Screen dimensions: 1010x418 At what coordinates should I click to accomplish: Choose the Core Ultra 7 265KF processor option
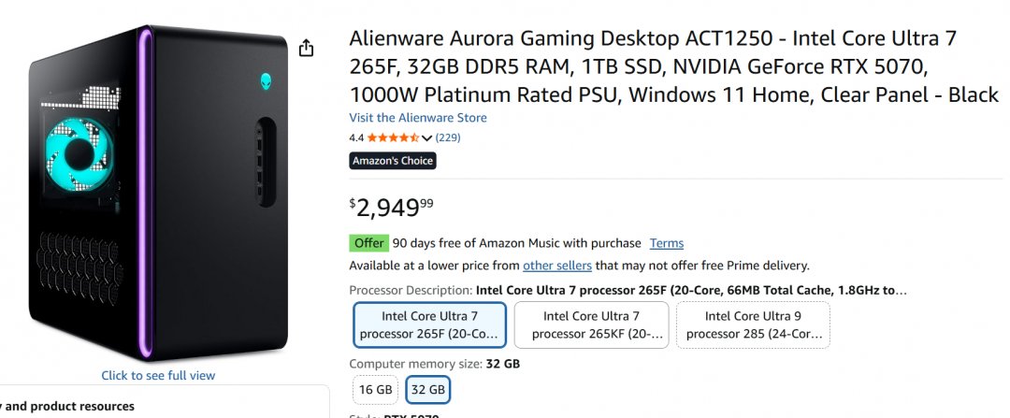[591, 324]
